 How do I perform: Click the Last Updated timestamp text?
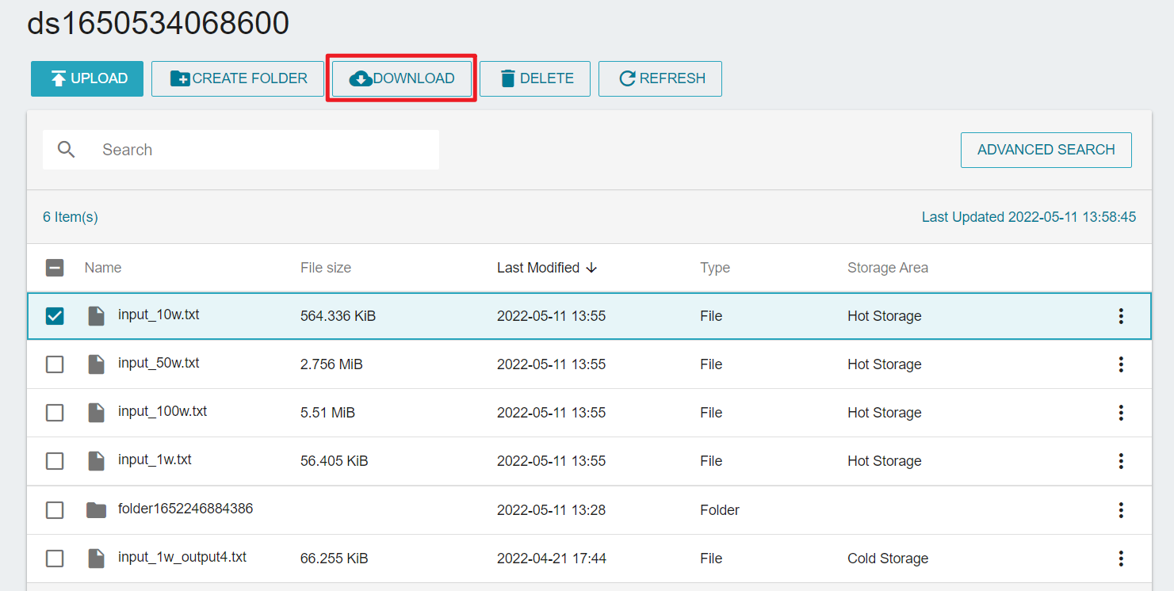coord(1029,217)
